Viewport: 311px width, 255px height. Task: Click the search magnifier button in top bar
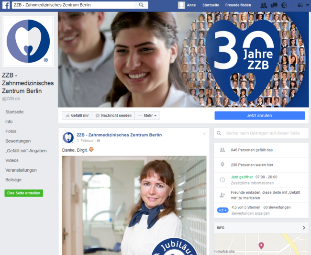tap(141, 5)
